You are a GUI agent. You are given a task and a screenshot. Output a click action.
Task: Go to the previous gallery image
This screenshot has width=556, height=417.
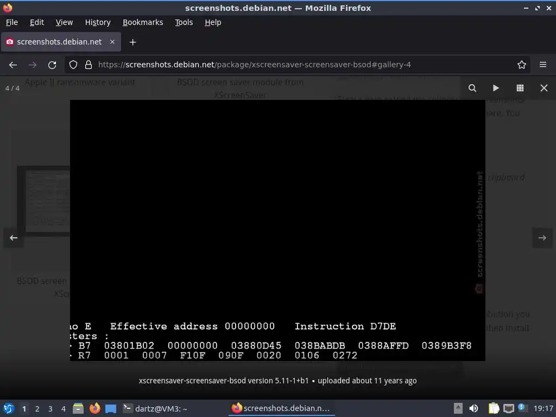point(14,238)
